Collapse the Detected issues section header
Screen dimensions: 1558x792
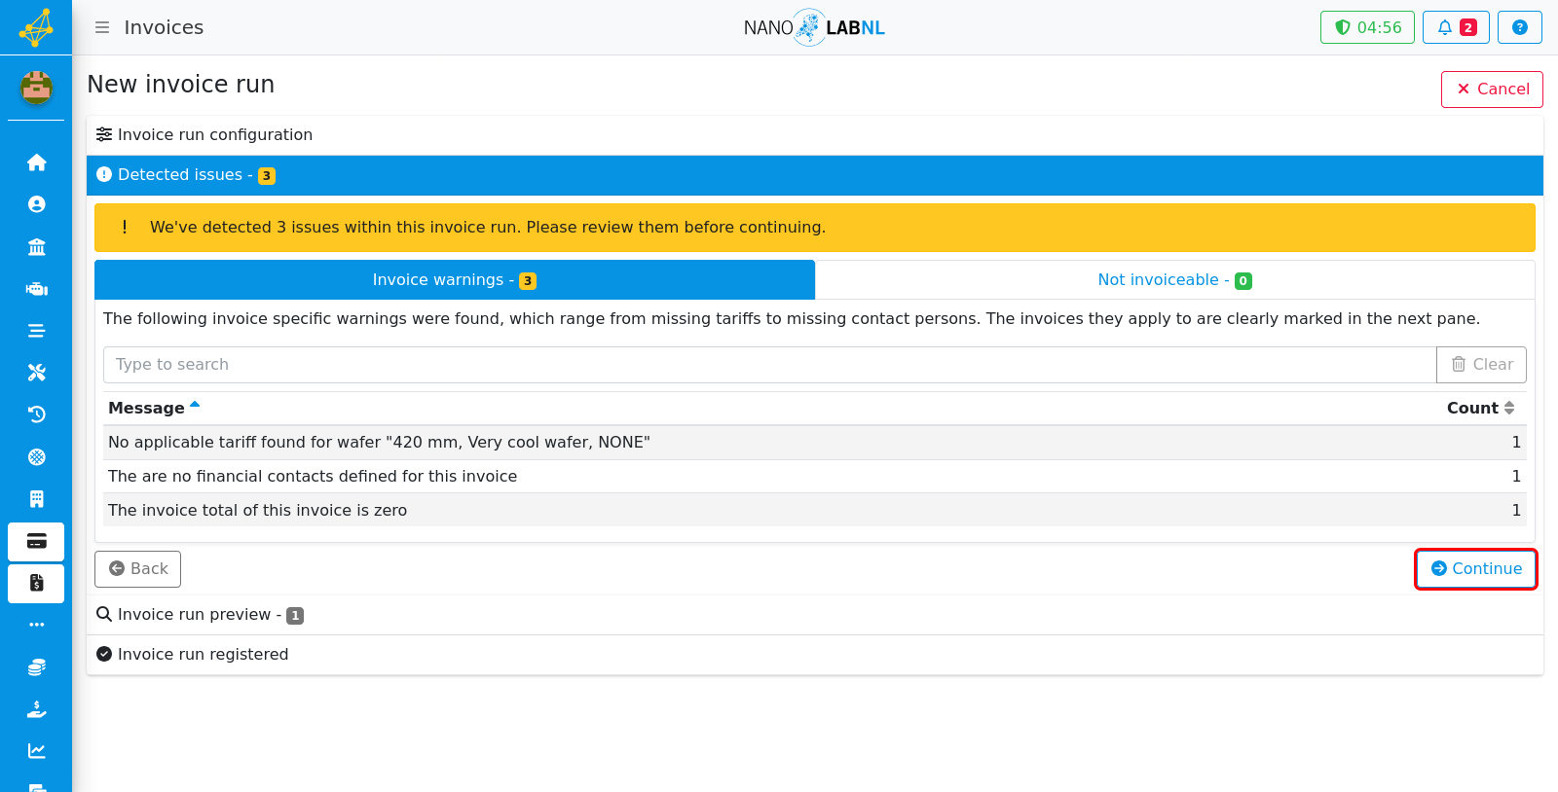click(815, 175)
